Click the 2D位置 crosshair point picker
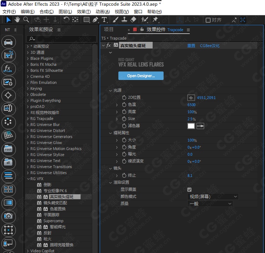Viewport: 265px width, 253px height. point(191,98)
